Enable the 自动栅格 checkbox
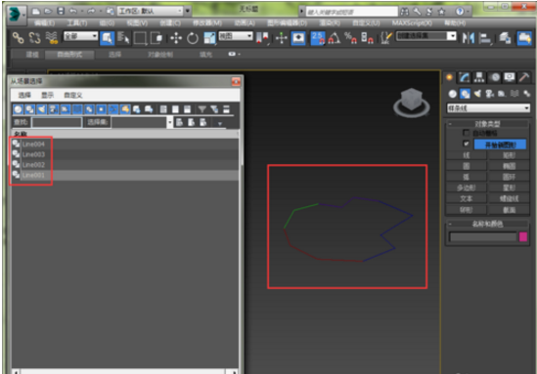 pyautogui.click(x=466, y=133)
